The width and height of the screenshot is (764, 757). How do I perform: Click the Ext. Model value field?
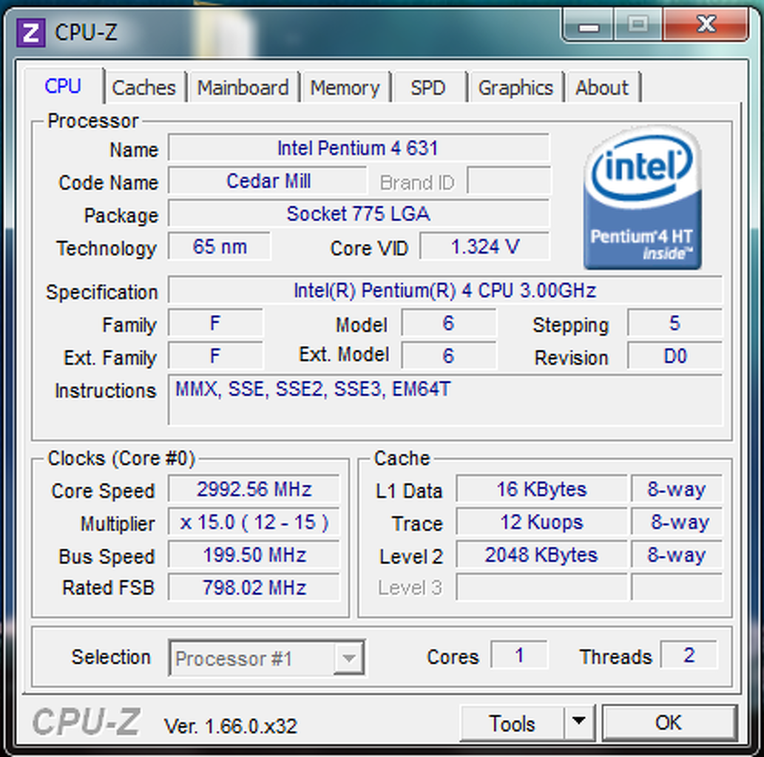[x=449, y=356]
